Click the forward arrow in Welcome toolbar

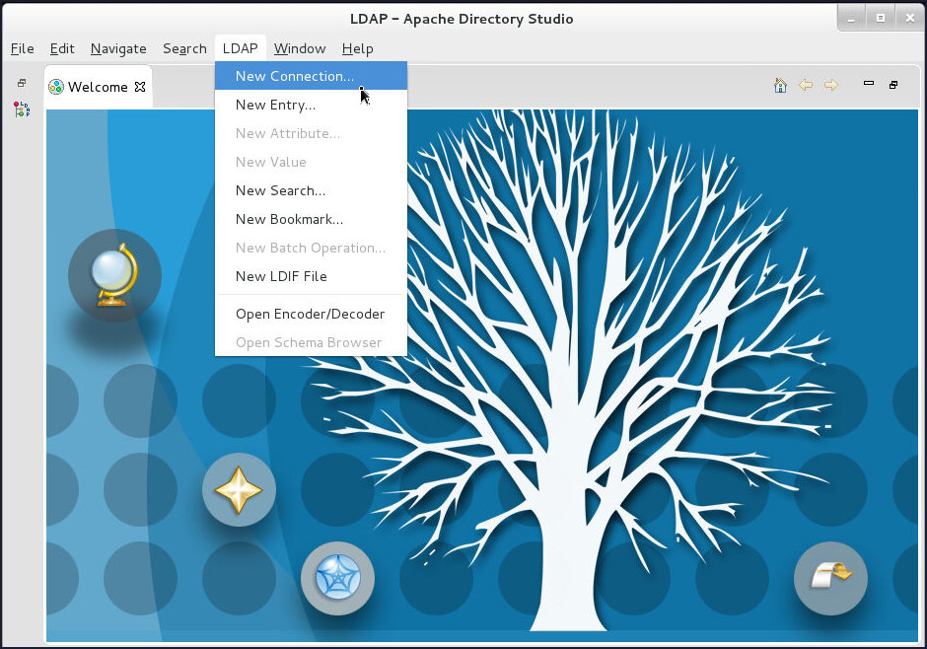(x=830, y=86)
